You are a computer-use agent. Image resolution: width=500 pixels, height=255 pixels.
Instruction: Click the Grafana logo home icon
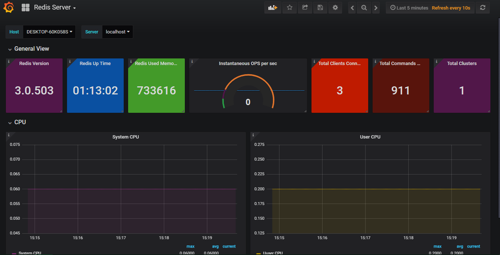coord(9,7)
